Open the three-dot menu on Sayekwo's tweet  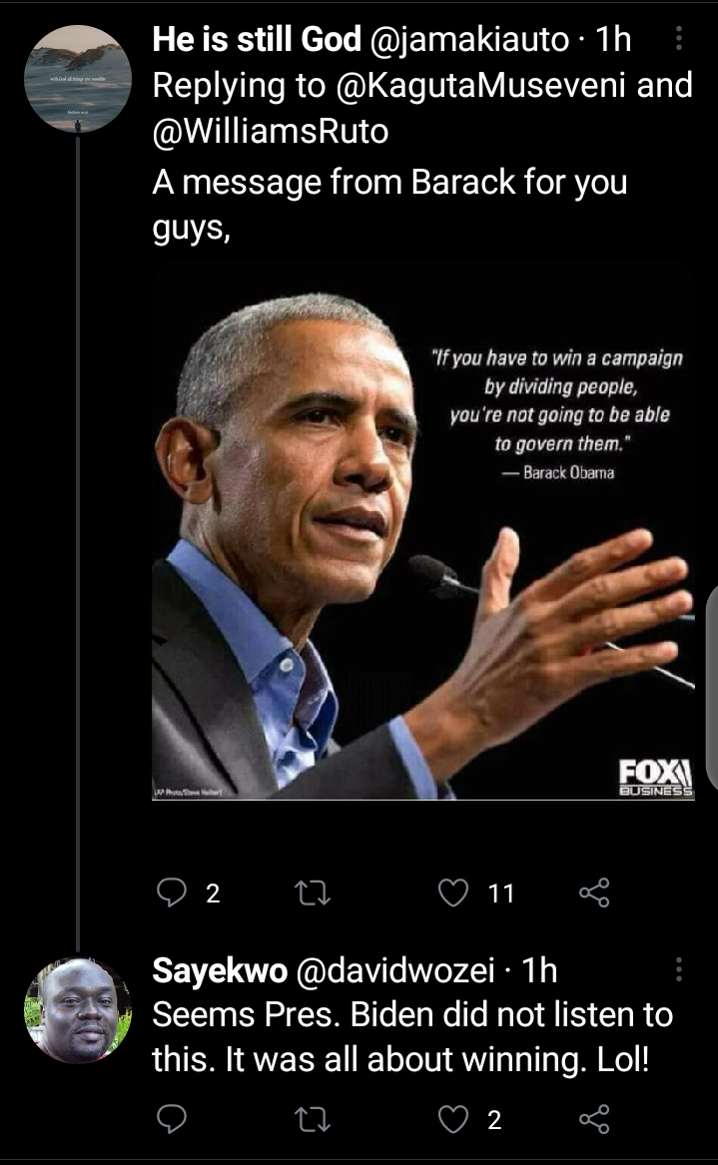click(679, 969)
